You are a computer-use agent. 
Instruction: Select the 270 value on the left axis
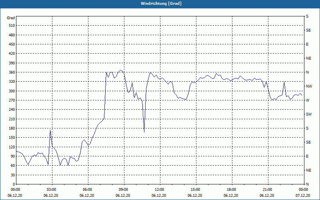pos(12,100)
